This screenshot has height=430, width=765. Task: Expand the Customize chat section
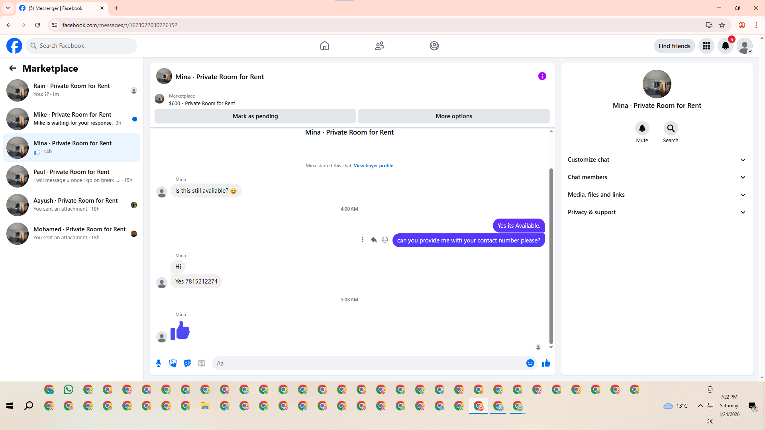[x=657, y=160]
